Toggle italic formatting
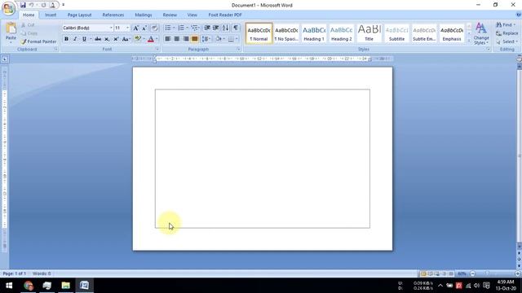 point(75,39)
